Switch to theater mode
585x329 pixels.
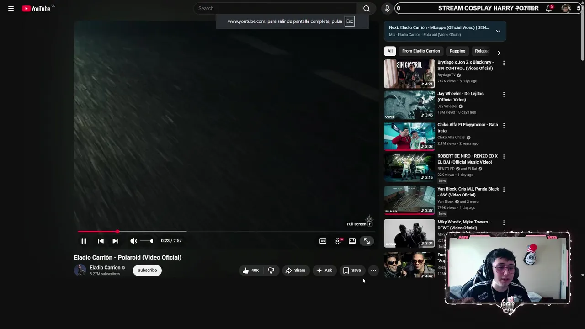352,241
